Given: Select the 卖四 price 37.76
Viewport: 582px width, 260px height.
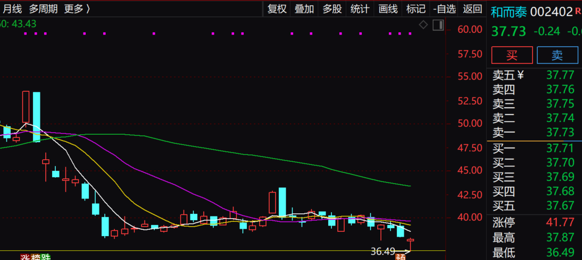Looking at the screenshot, I should (x=560, y=90).
